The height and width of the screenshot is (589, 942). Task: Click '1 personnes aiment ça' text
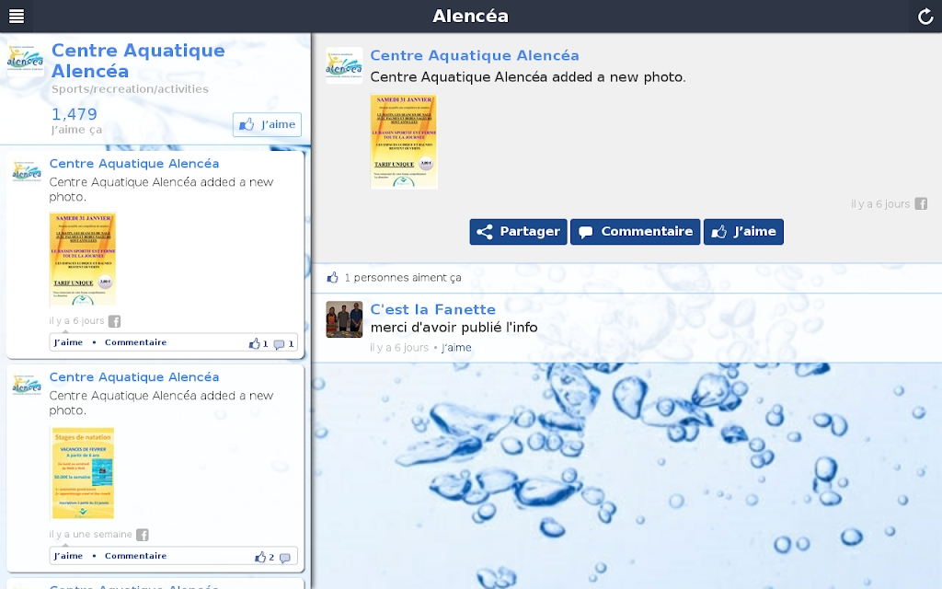click(403, 278)
